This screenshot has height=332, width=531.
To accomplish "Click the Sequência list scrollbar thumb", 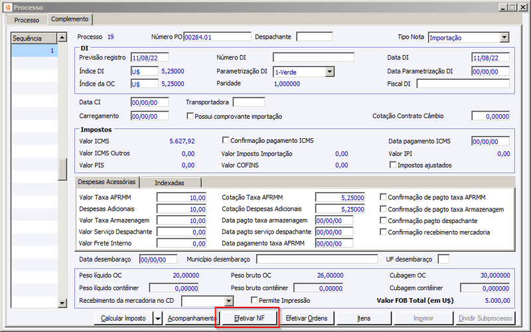I will point(62,169).
